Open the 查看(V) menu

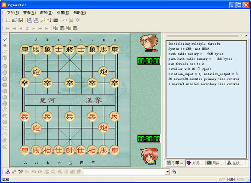click(x=29, y=13)
